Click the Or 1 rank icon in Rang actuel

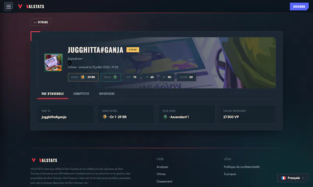(x=104, y=117)
